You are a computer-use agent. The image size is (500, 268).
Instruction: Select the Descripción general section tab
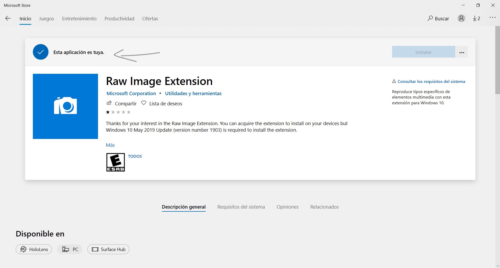pyautogui.click(x=184, y=207)
